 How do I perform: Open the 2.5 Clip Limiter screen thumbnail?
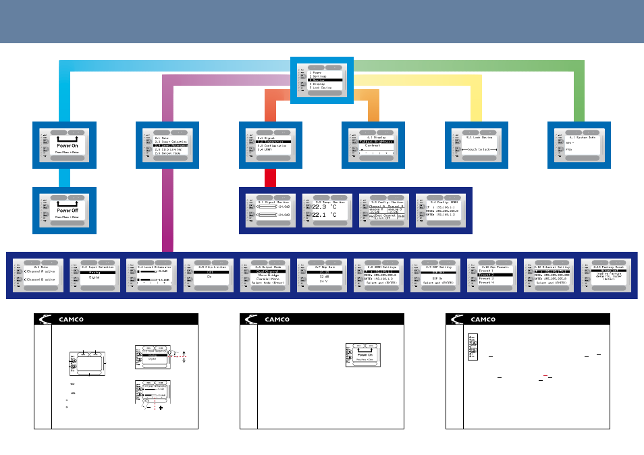pos(209,275)
